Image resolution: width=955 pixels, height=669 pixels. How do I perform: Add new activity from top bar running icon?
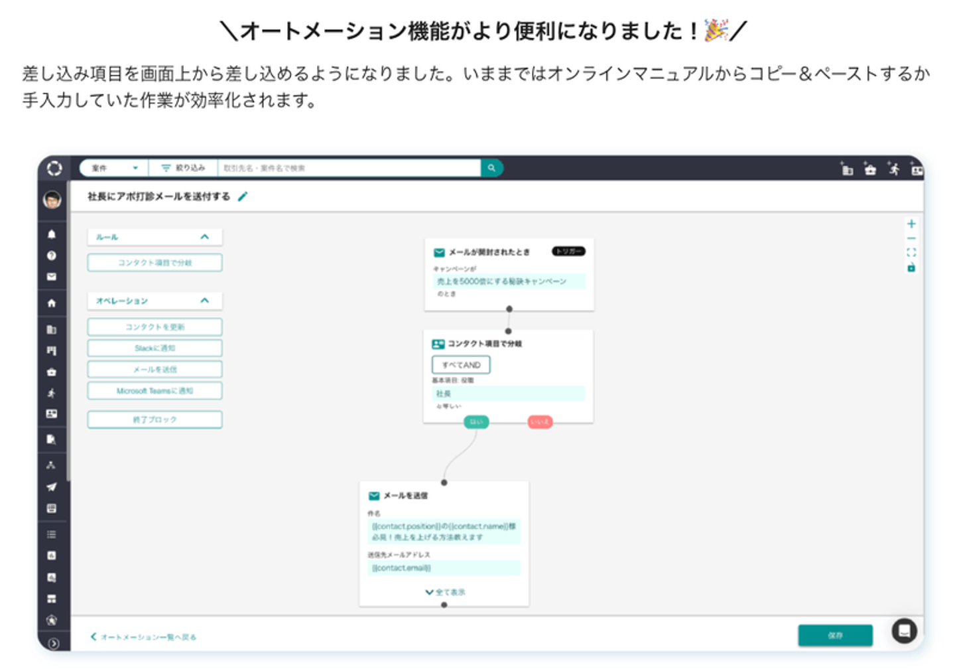(894, 169)
